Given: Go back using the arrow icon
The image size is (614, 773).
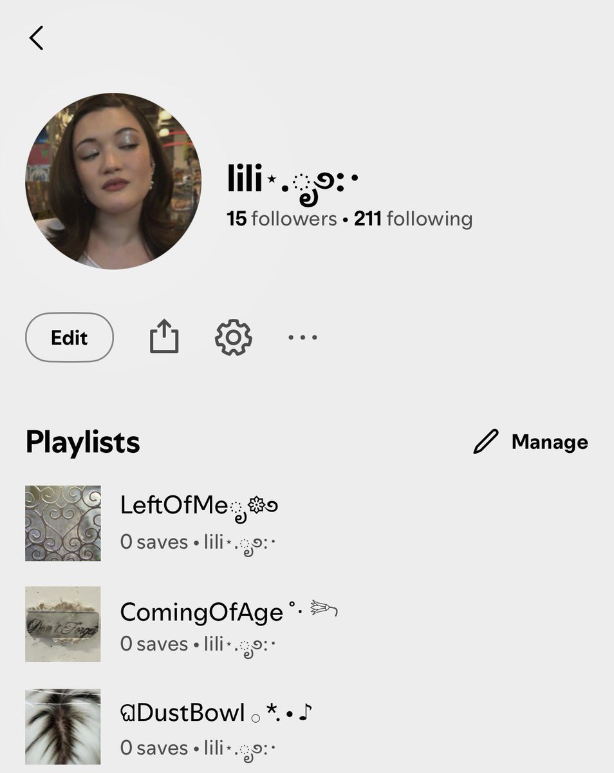Looking at the screenshot, I should coord(36,38).
